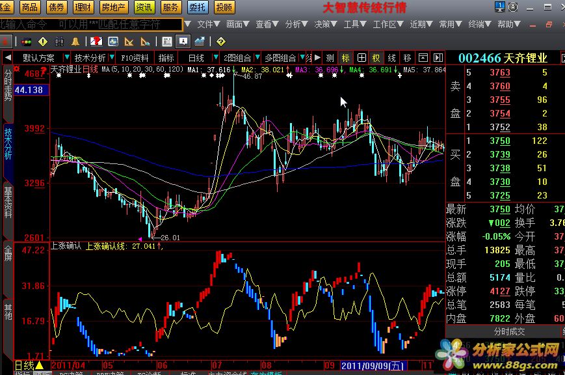Open the 日线 period dropdown arrow
565x375 pixels.
(215, 57)
